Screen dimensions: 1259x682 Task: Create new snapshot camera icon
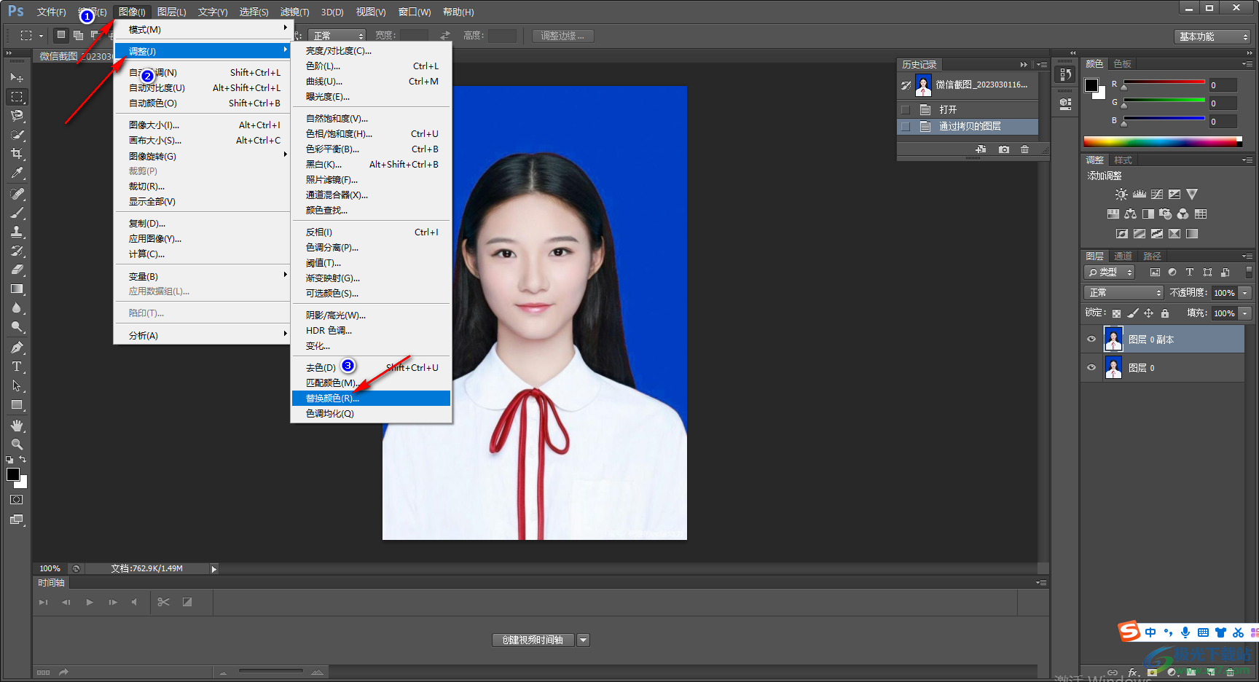coord(1004,149)
